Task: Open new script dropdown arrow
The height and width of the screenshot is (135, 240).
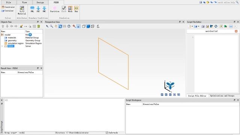Action: 192,26
